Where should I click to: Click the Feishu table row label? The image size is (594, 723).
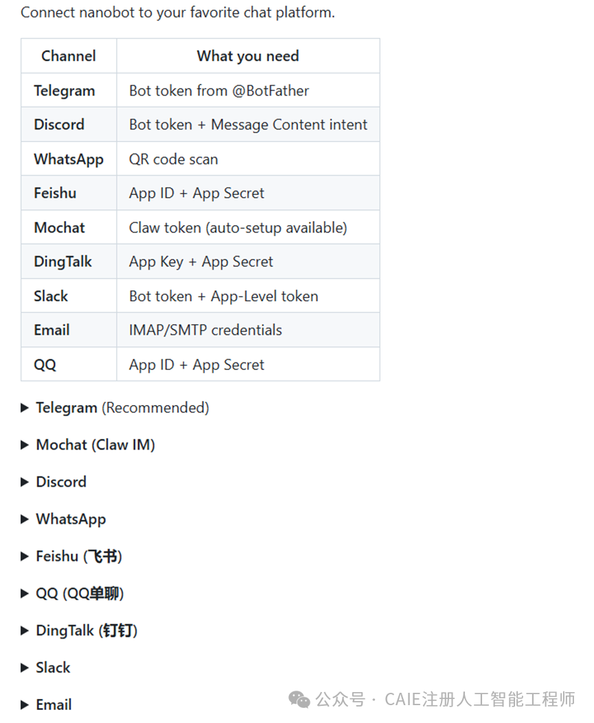[55, 193]
